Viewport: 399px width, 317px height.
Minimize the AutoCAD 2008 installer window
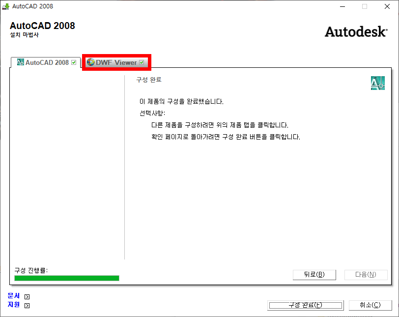coord(342,6)
